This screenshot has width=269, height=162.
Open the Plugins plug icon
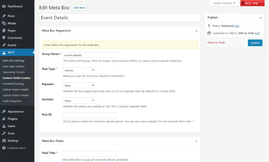(x=4, y=119)
